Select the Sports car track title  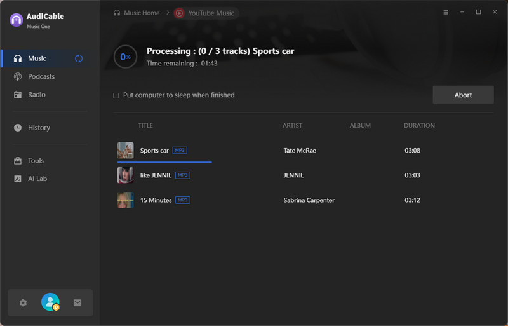154,151
